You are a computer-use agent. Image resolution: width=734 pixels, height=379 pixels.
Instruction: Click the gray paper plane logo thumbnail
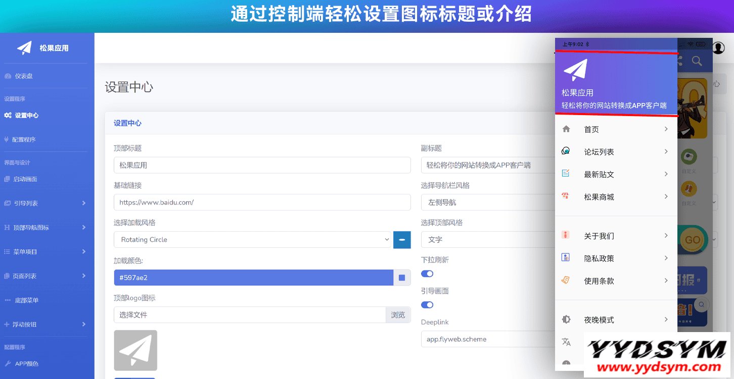135,350
